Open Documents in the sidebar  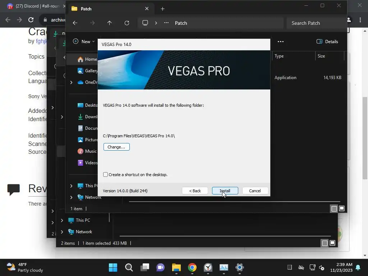tap(88, 128)
